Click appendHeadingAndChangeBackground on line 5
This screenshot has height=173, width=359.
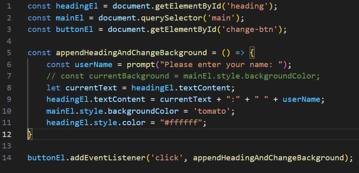(131, 53)
